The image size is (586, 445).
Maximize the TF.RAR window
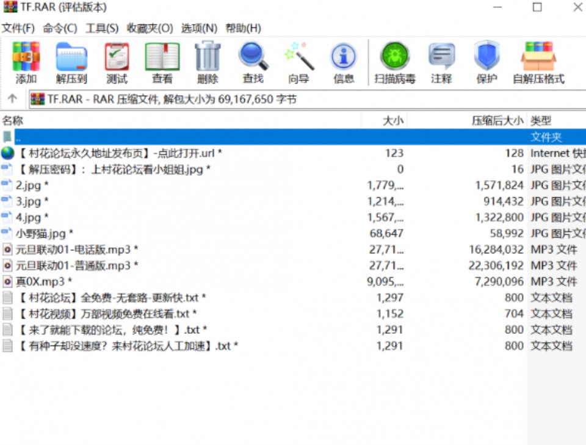pos(537,7)
